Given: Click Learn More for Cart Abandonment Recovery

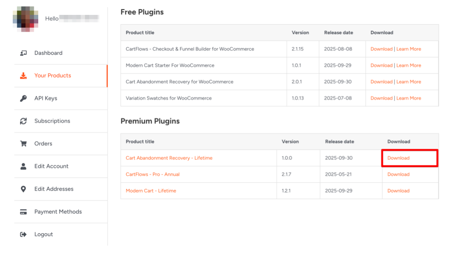Looking at the screenshot, I should click(x=409, y=82).
